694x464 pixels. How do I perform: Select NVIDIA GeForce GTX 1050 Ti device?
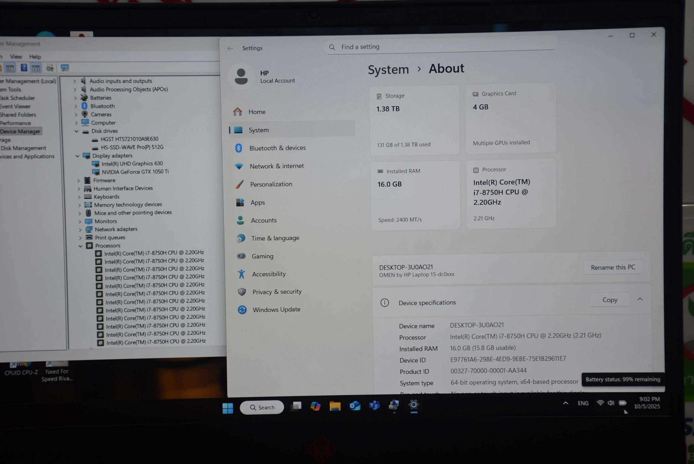(135, 172)
